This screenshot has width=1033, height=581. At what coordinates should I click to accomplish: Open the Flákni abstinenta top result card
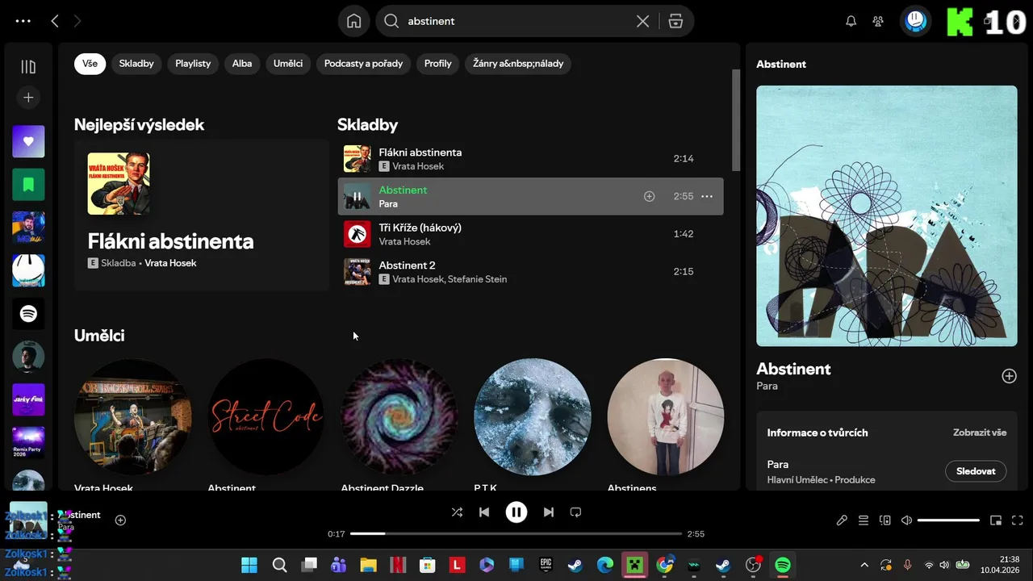pyautogui.click(x=202, y=215)
